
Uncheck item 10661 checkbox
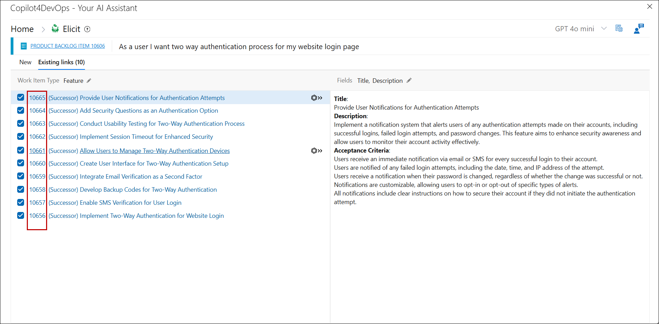(21, 150)
